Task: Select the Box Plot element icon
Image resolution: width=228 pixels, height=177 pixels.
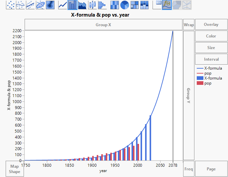Action: (x=92, y=4)
